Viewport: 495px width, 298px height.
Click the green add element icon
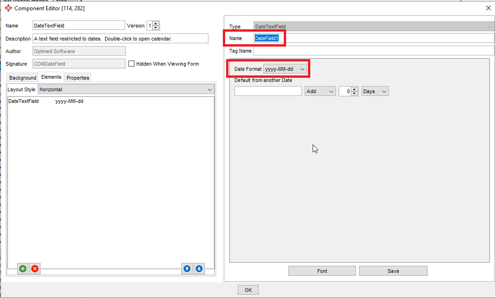coord(22,269)
